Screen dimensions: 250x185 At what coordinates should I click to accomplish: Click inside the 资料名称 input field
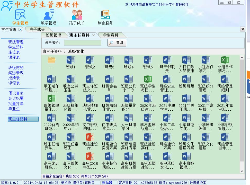pos(82,43)
